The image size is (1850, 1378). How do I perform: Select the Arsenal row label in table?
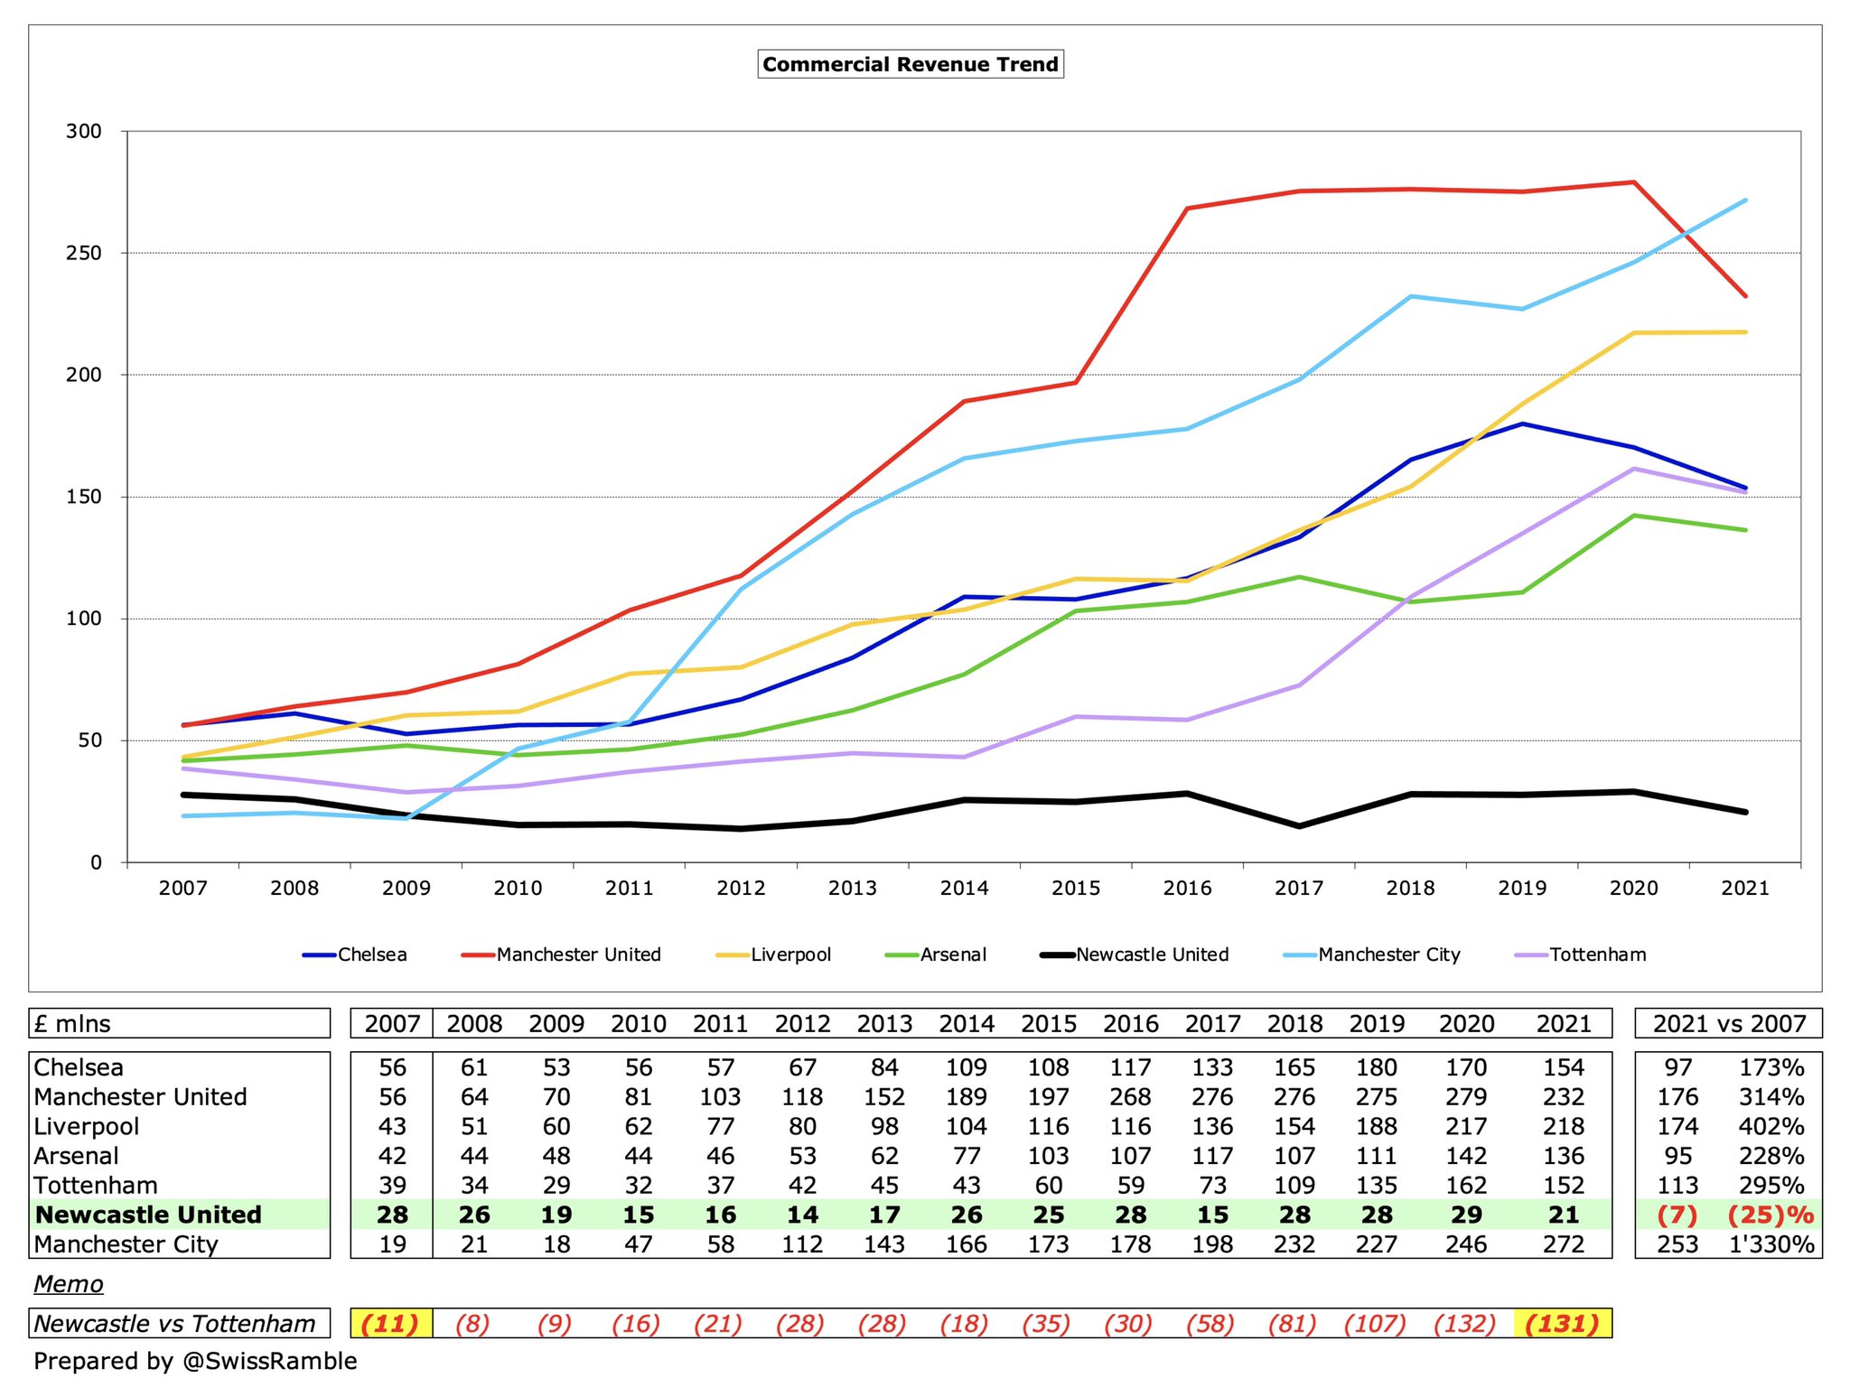pyautogui.click(x=76, y=1156)
